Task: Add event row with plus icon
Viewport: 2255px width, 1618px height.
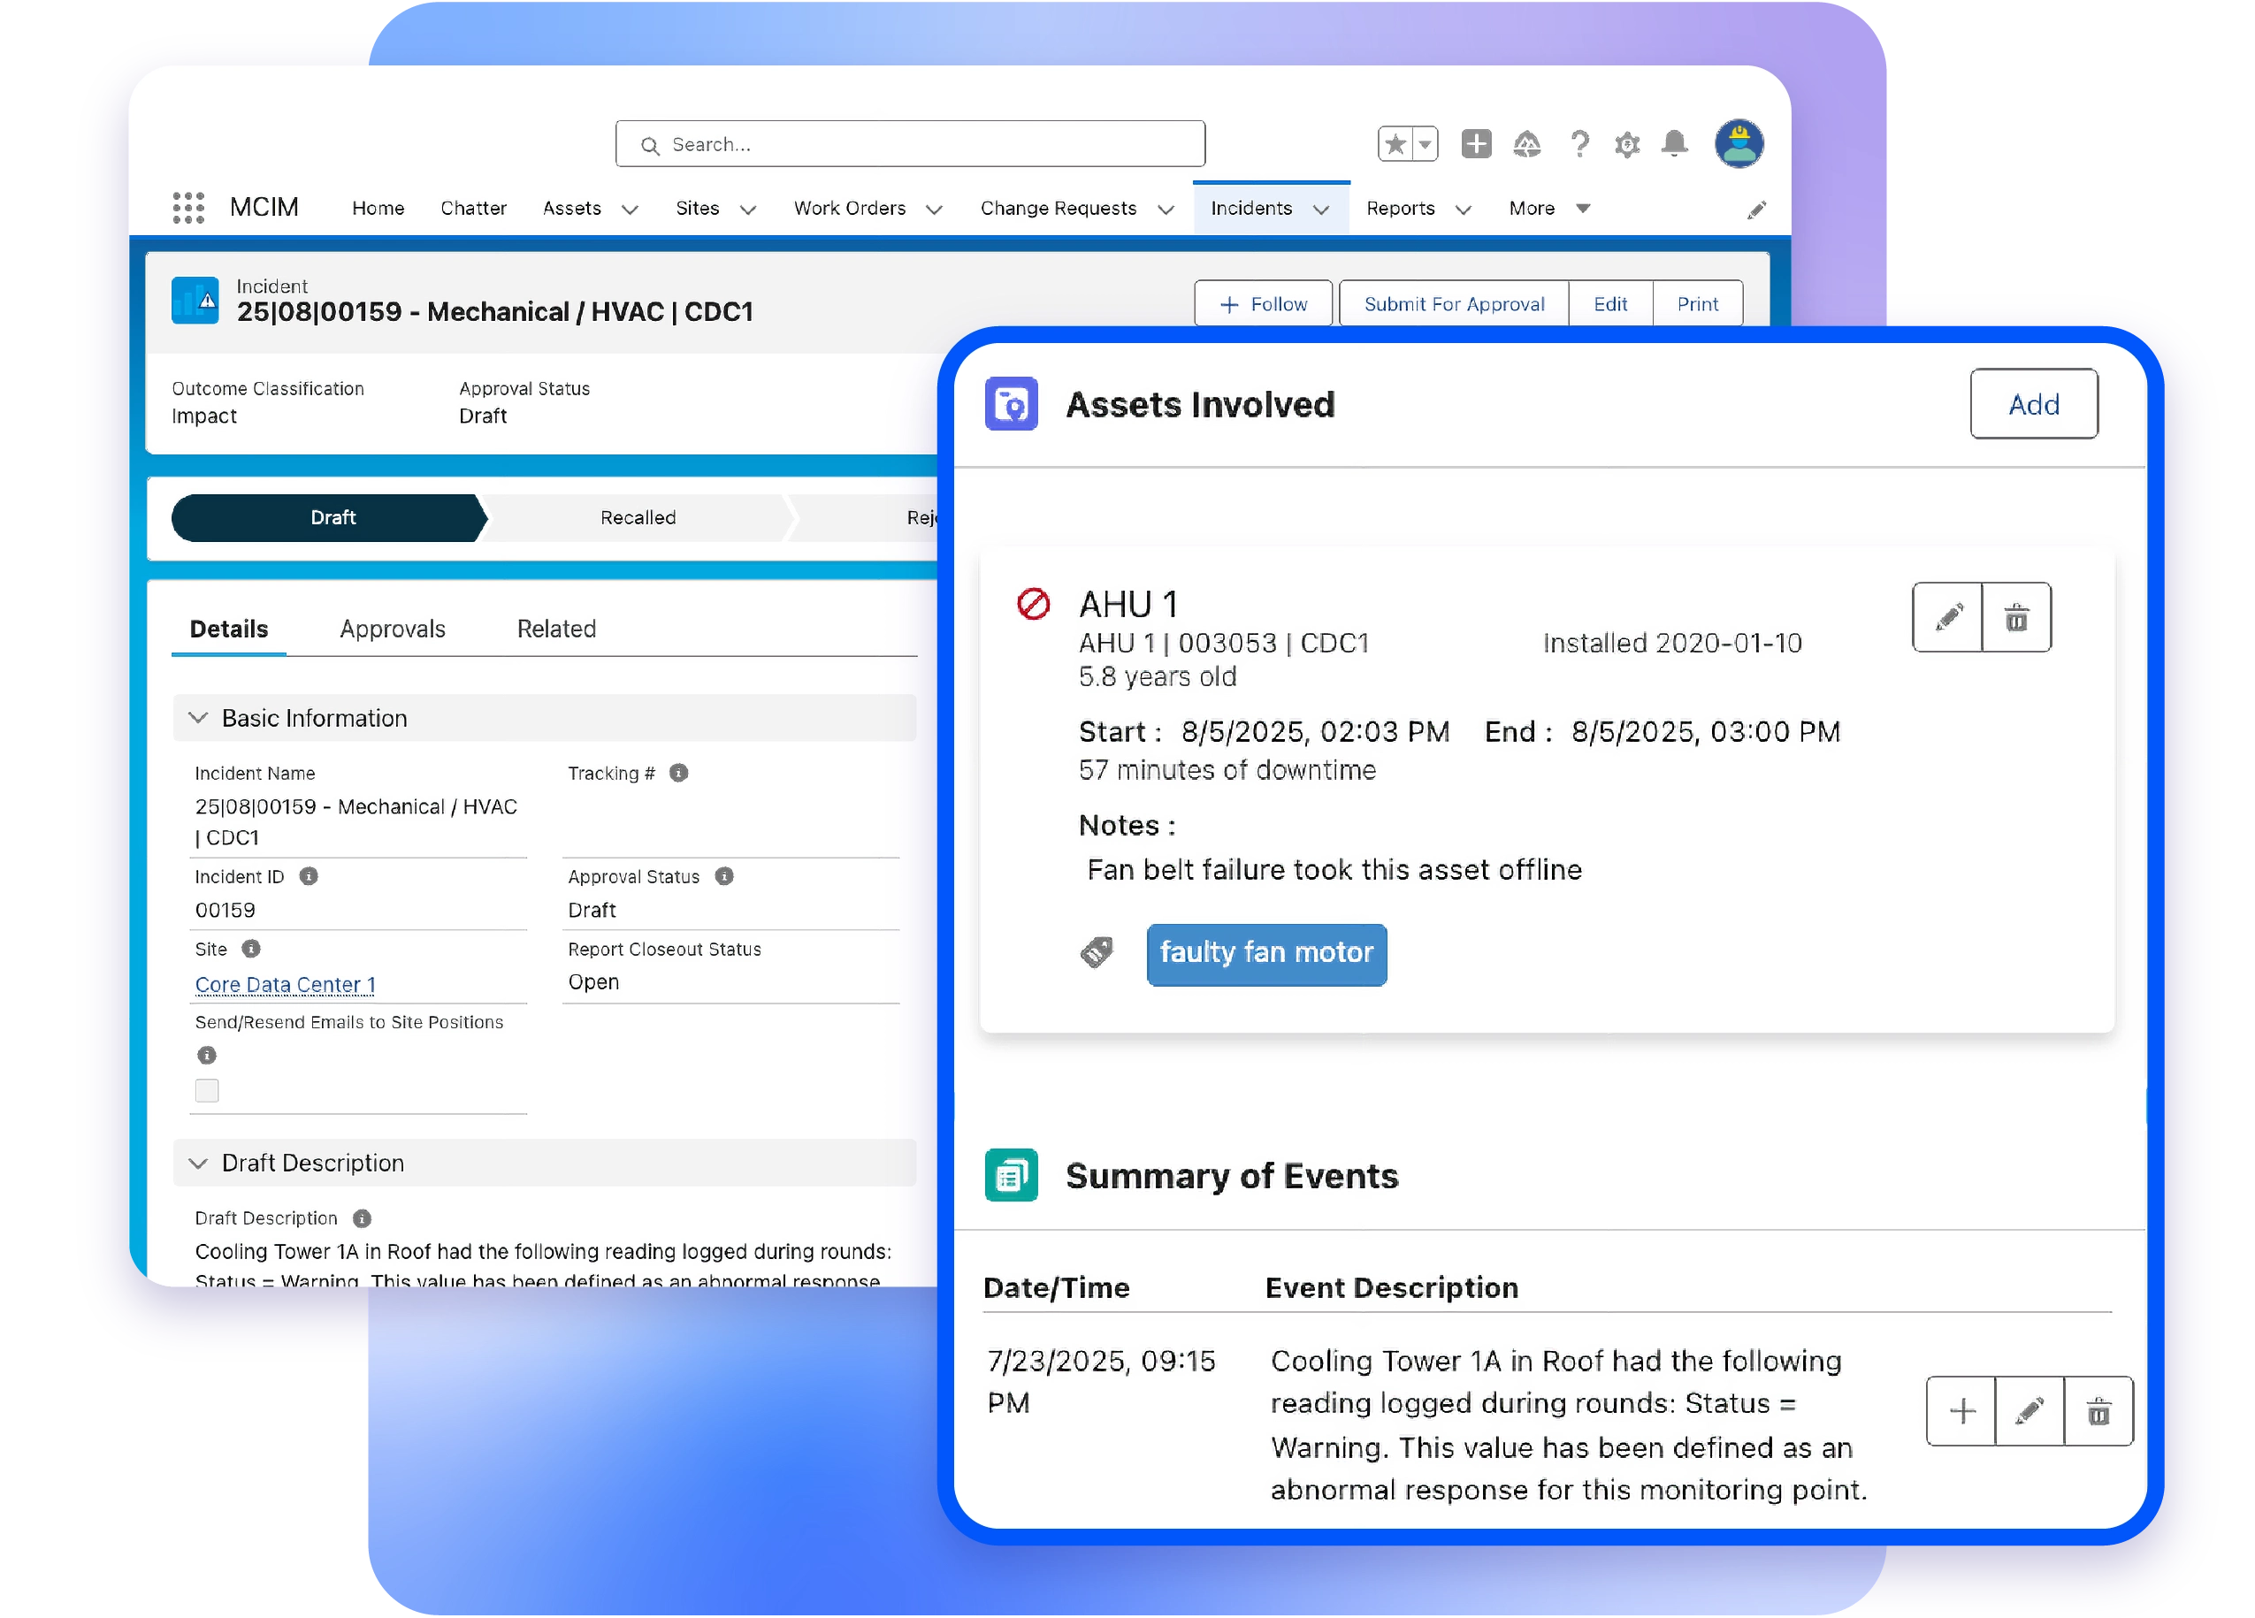Action: point(1961,1410)
